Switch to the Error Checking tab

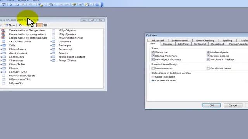click(x=205, y=41)
